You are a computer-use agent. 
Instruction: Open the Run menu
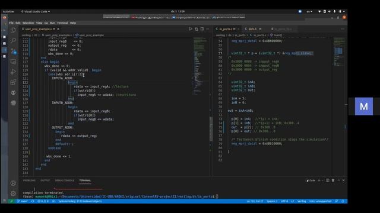[x=52, y=23]
